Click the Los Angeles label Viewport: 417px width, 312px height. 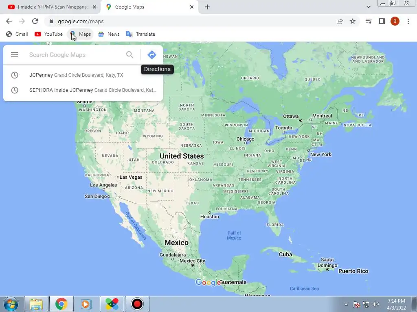103,185
